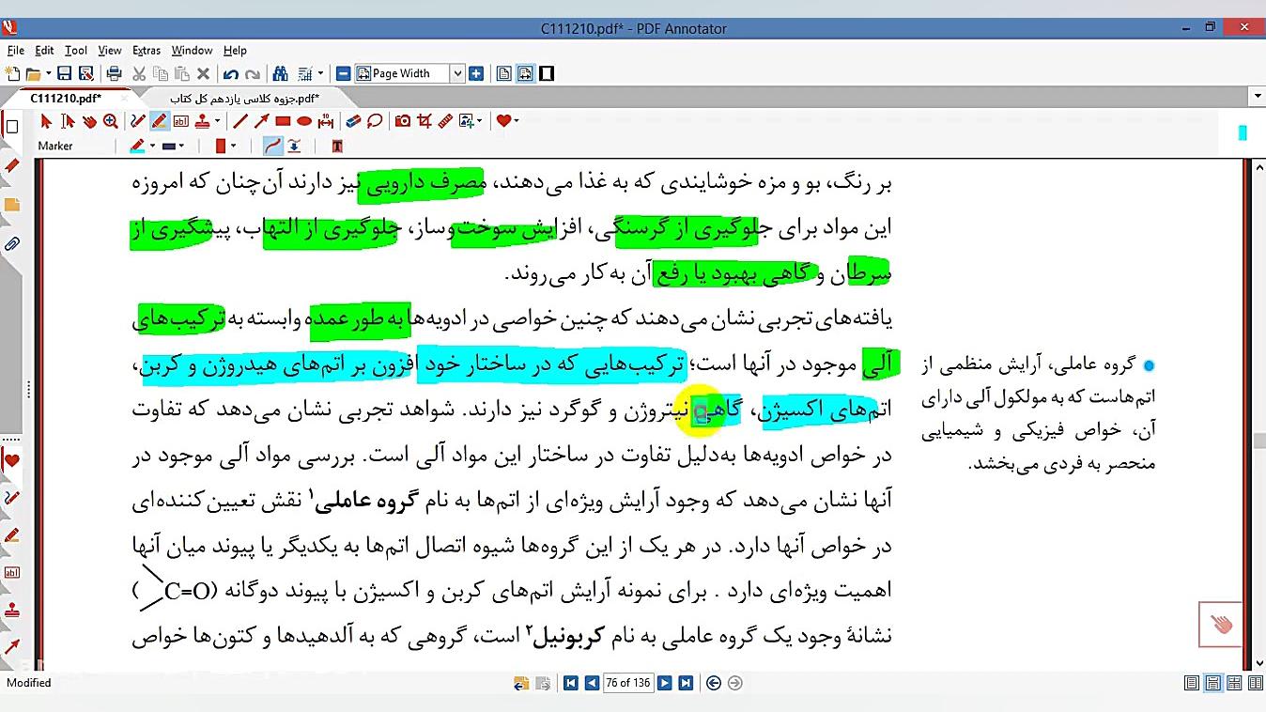The width and height of the screenshot is (1266, 712).
Task: Select the Lasso tool
Action: [375, 121]
